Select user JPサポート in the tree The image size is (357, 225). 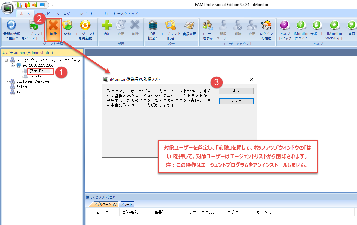[x=39, y=71]
